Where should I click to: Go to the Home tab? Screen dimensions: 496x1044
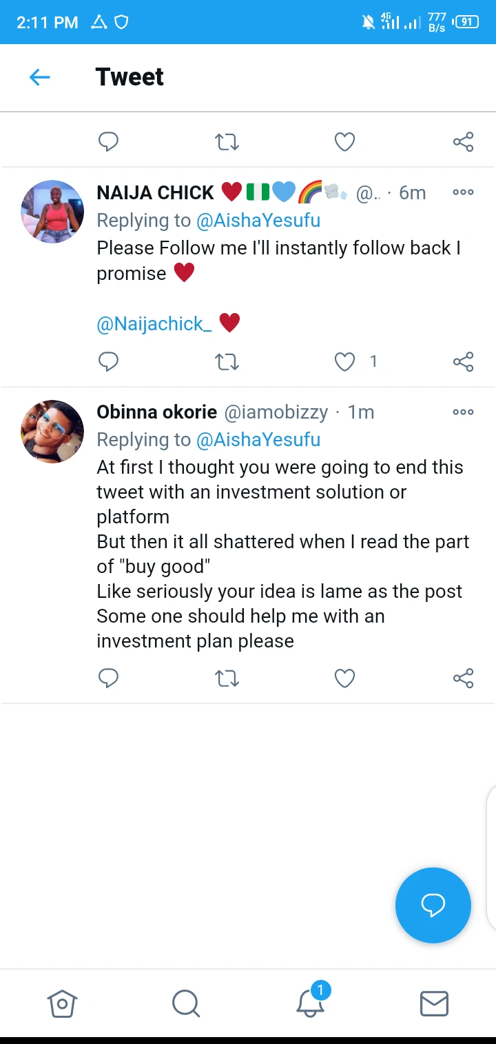coord(62,1003)
